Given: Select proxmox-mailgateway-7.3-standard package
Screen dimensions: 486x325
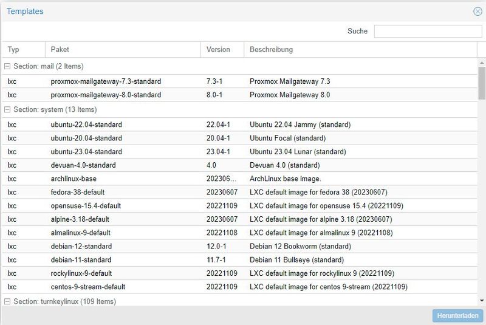Looking at the screenshot, I should (106, 81).
